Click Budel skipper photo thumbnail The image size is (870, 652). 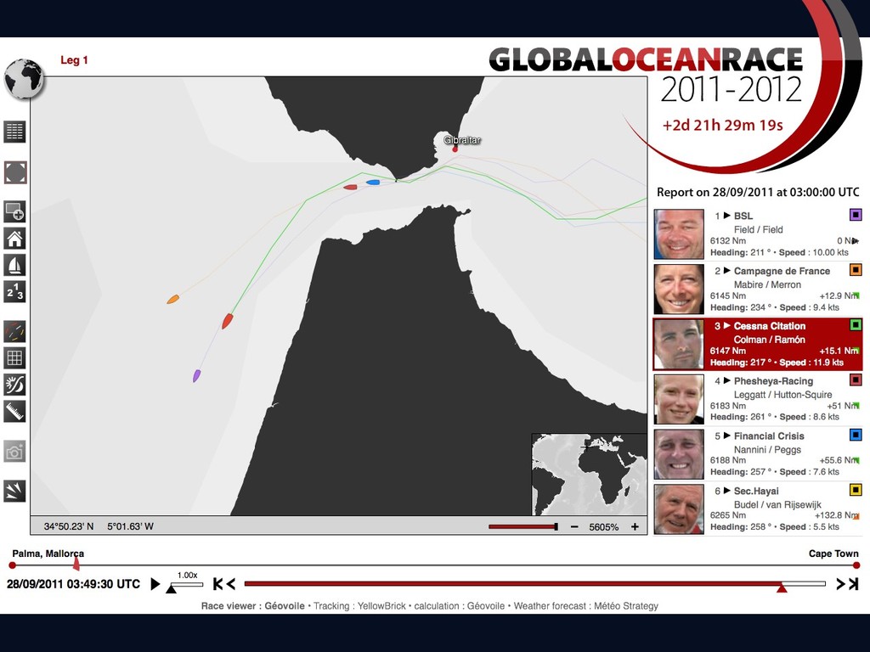point(679,509)
